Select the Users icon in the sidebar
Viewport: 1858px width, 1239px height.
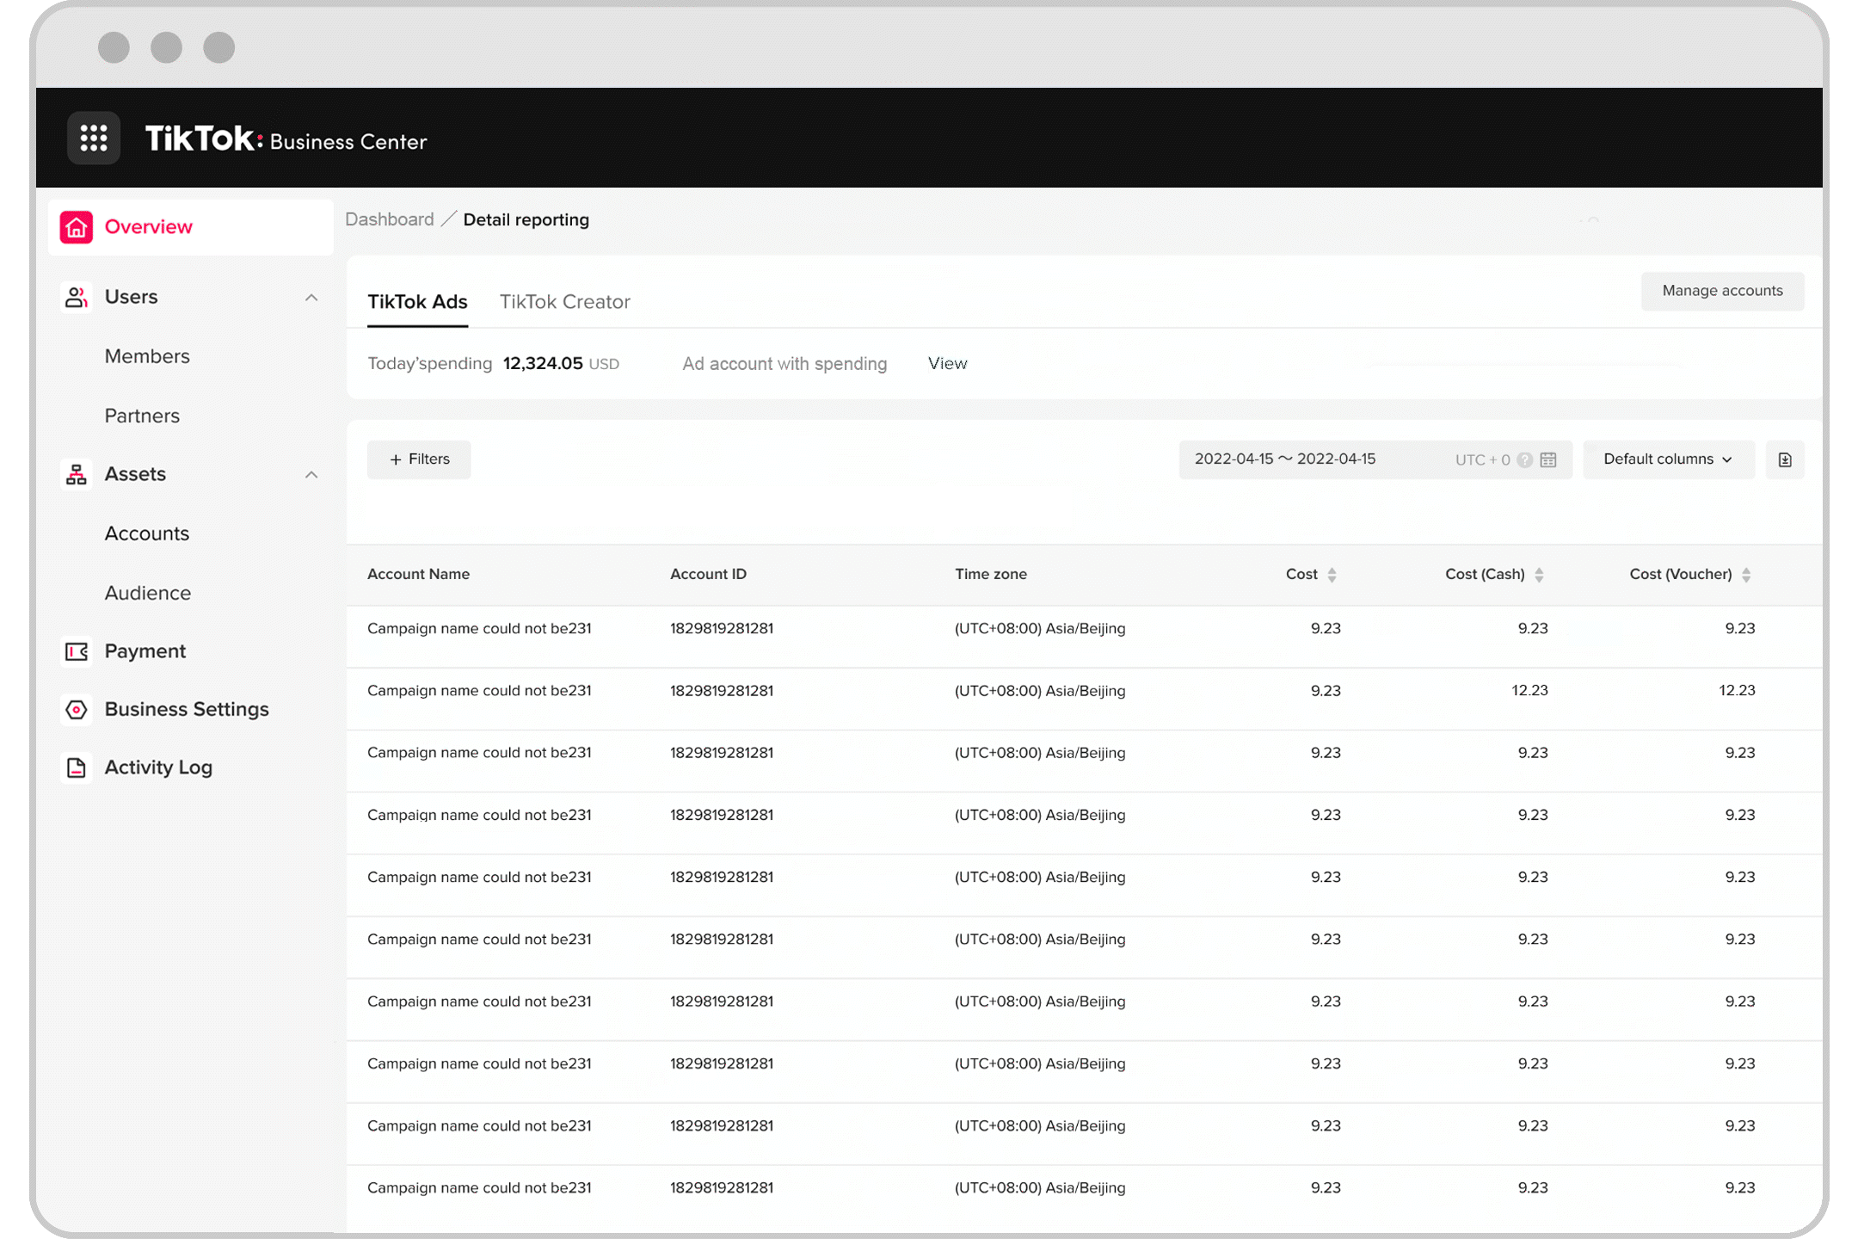tap(76, 296)
